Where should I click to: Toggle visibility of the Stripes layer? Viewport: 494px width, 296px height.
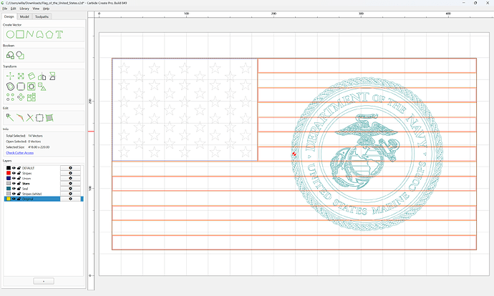coord(14,173)
